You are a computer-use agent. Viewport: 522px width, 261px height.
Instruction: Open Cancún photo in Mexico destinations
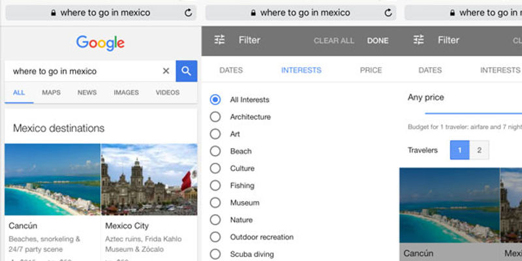tap(52, 179)
